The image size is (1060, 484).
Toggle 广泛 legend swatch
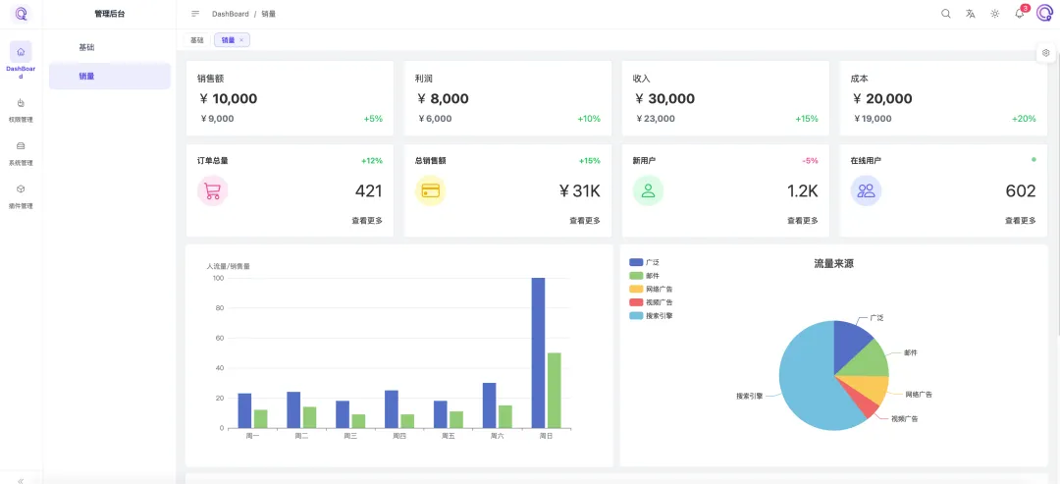point(636,262)
